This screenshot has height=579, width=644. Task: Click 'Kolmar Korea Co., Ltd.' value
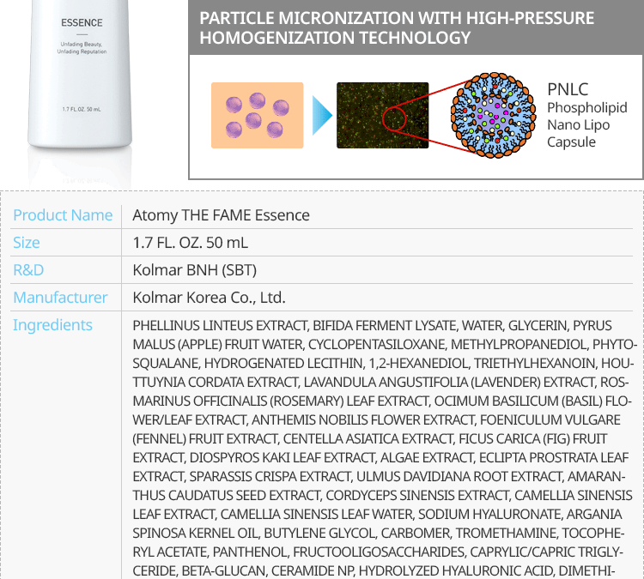pyautogui.click(x=209, y=297)
